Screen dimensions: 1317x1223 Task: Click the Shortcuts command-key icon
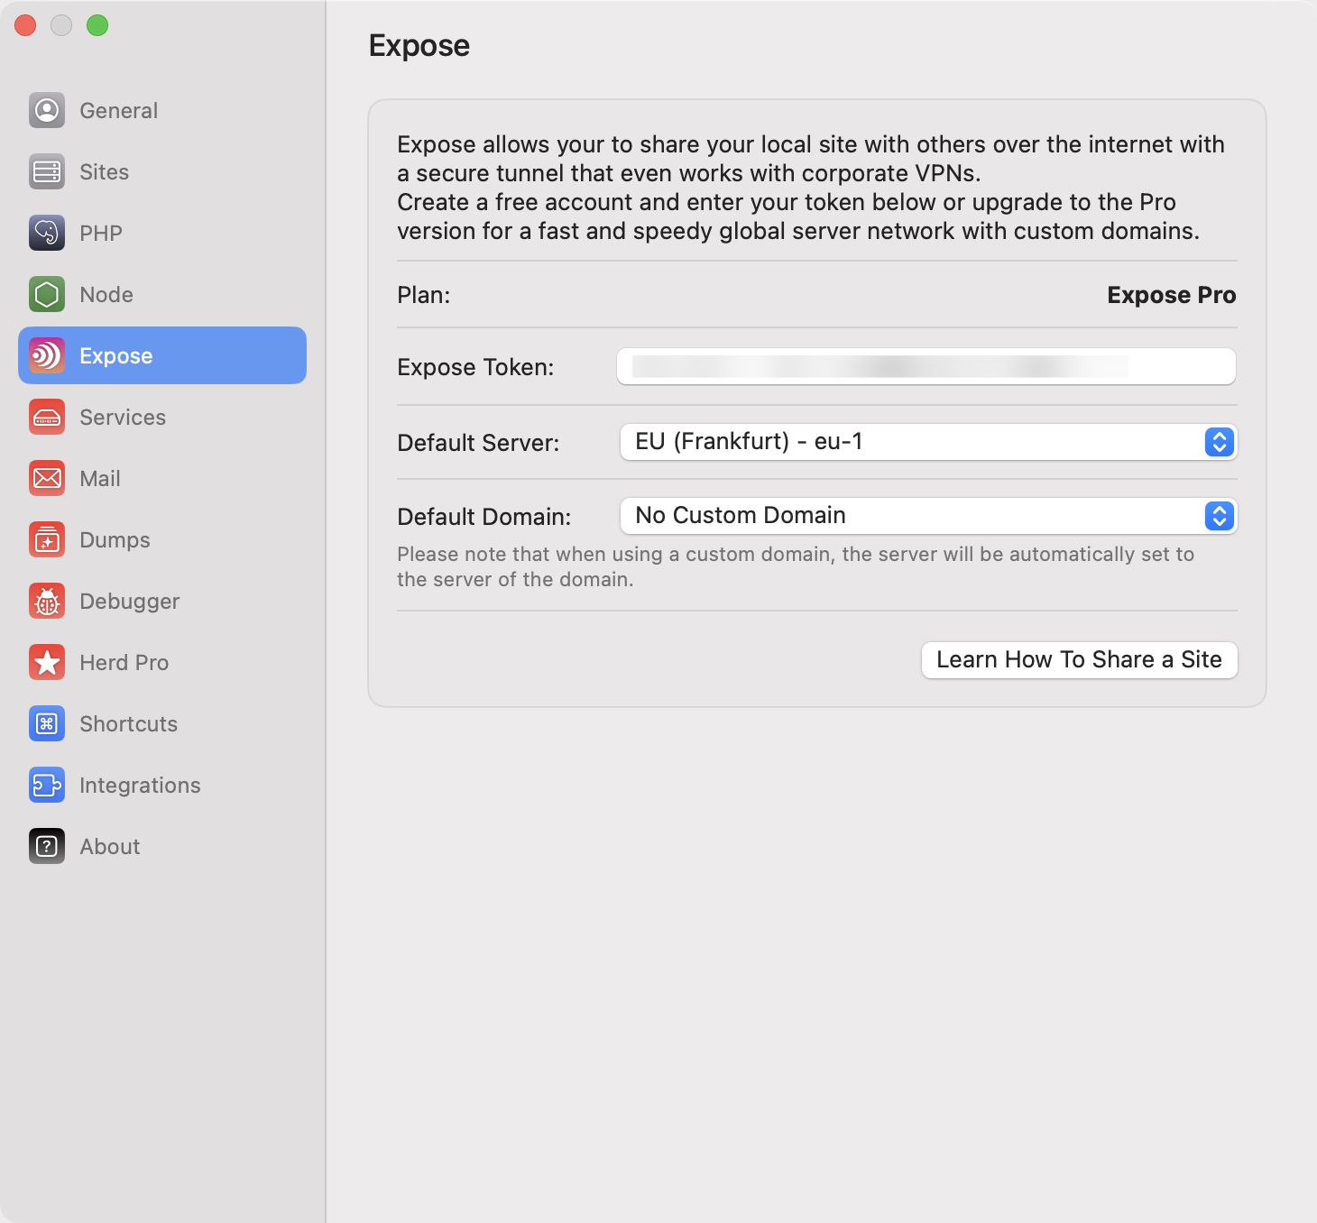tap(47, 723)
